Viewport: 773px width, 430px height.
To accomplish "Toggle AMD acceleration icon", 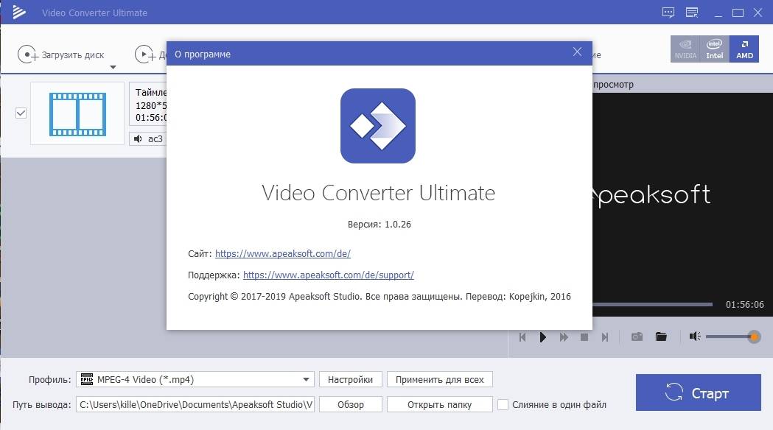I will point(744,49).
